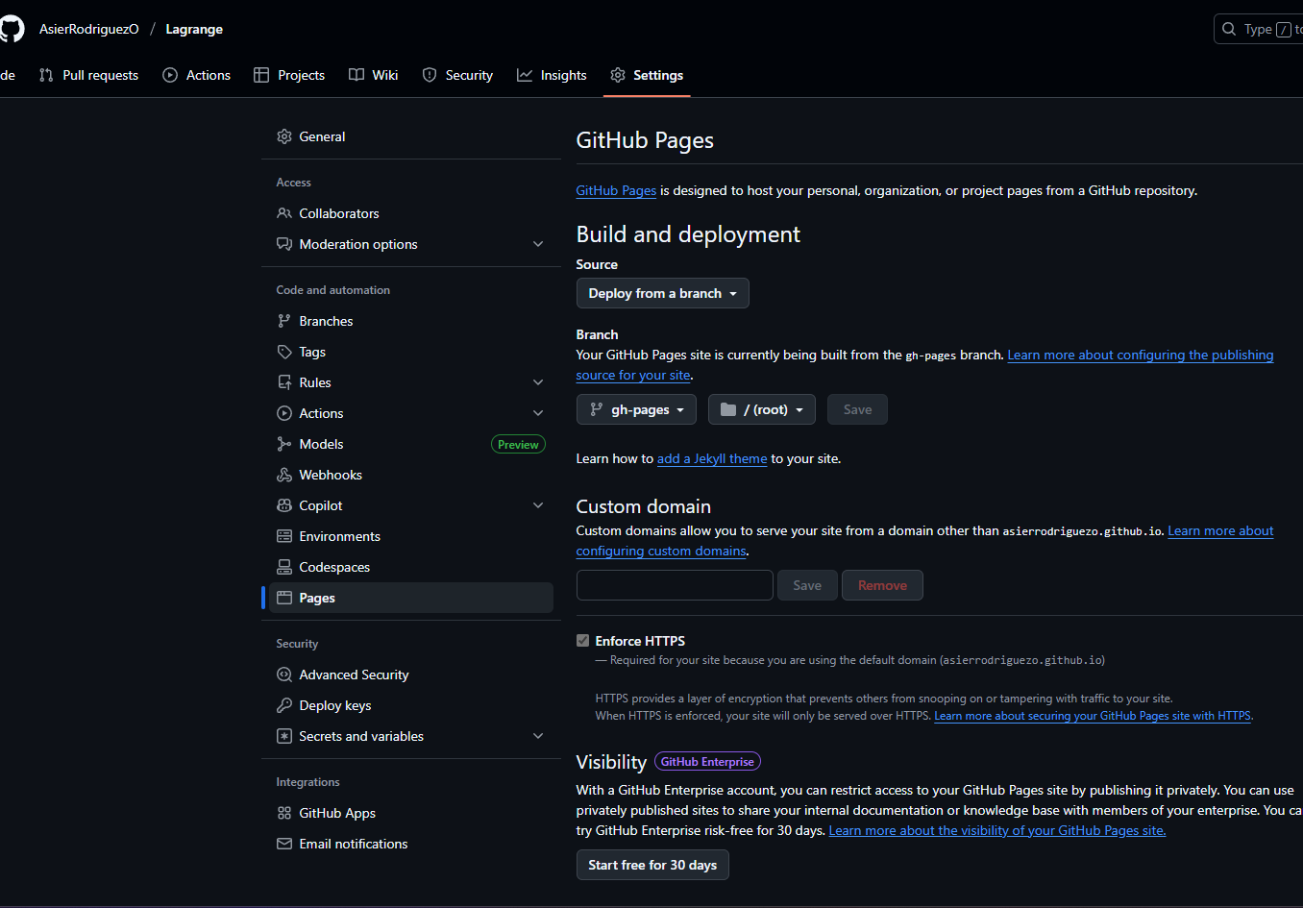Open the add a Jekyll theme link
The height and width of the screenshot is (908, 1303).
(711, 459)
